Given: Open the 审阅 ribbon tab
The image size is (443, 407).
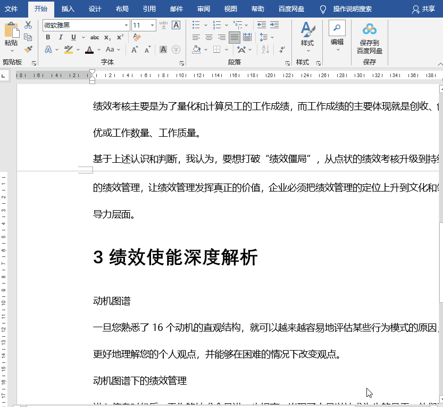Looking at the screenshot, I should (203, 9).
